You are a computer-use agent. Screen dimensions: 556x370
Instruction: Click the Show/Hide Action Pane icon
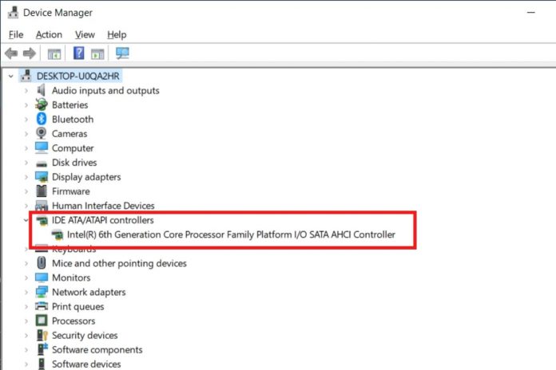[97, 53]
